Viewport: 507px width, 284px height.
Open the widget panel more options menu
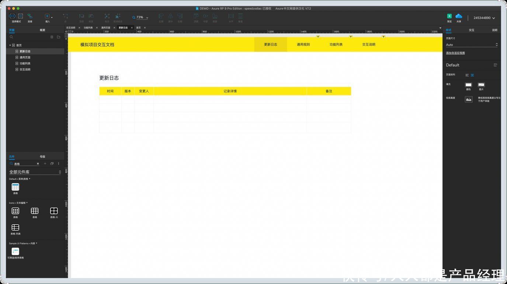point(58,164)
